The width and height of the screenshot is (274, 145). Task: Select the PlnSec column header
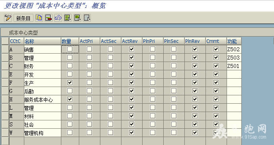click(174, 41)
